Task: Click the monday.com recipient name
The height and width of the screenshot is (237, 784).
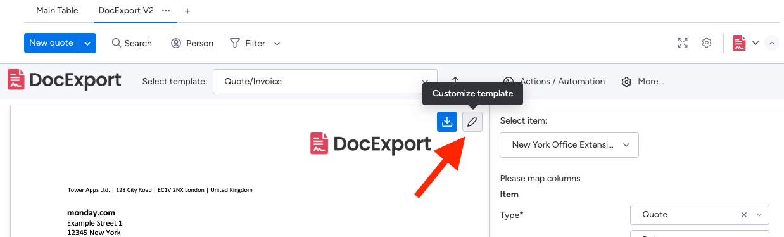Action: pyautogui.click(x=91, y=213)
